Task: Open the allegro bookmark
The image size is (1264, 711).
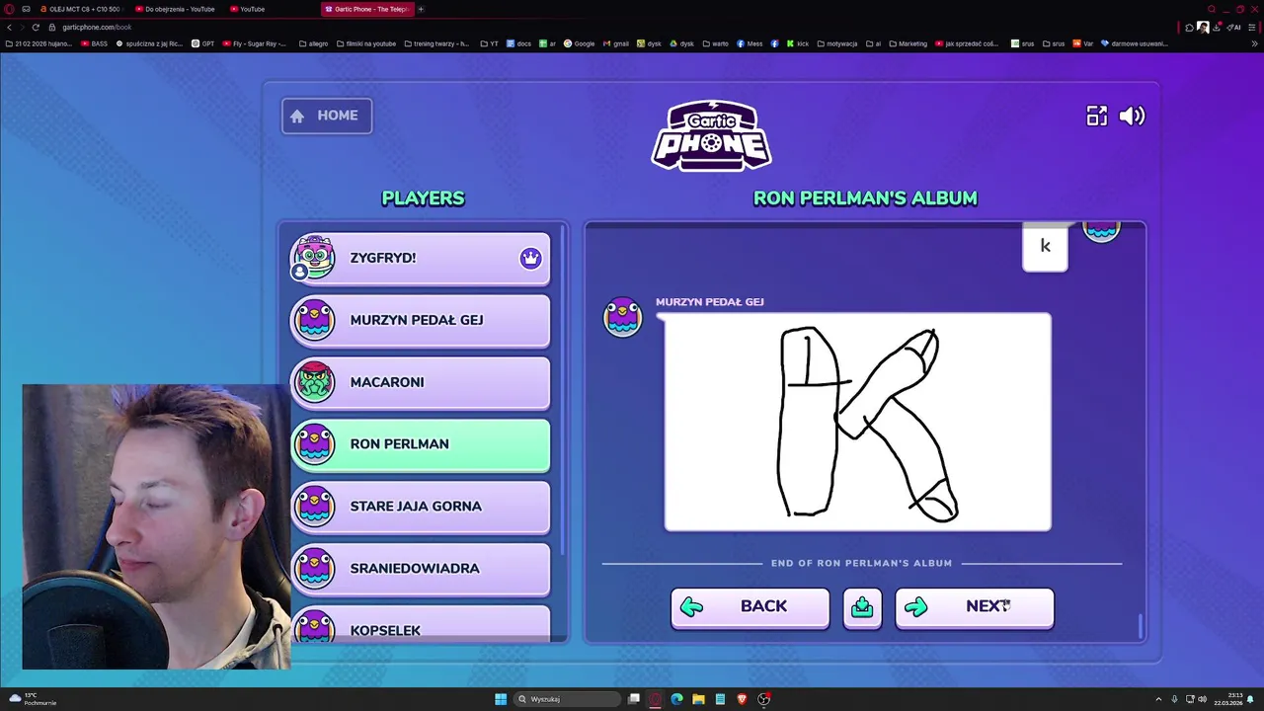Action: click(313, 43)
